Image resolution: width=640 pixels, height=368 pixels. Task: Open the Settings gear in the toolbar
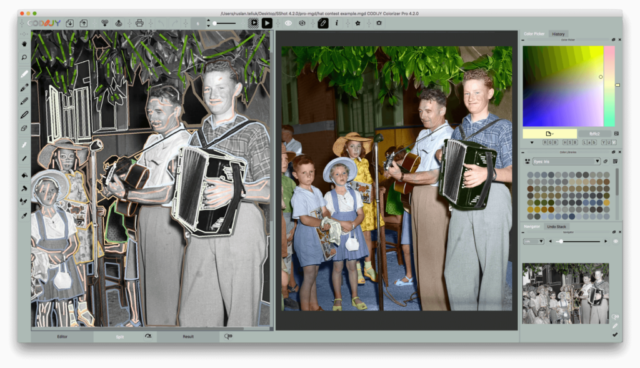point(379,22)
